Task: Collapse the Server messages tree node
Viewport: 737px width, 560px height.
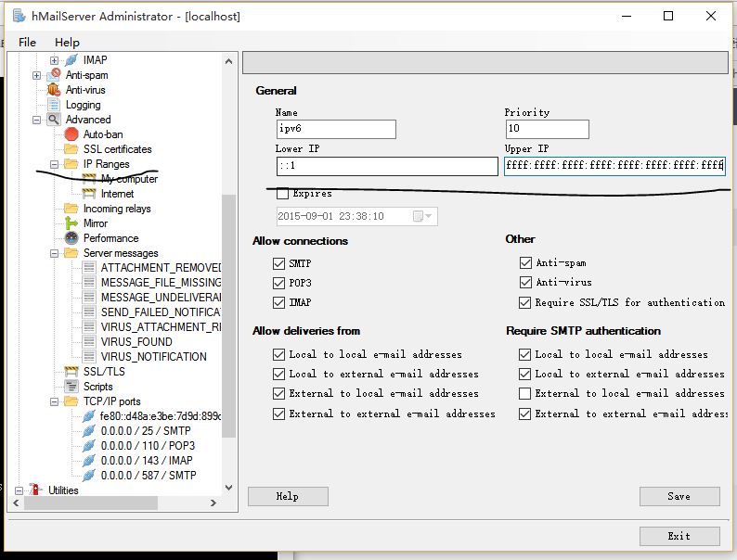Action: click(54, 253)
